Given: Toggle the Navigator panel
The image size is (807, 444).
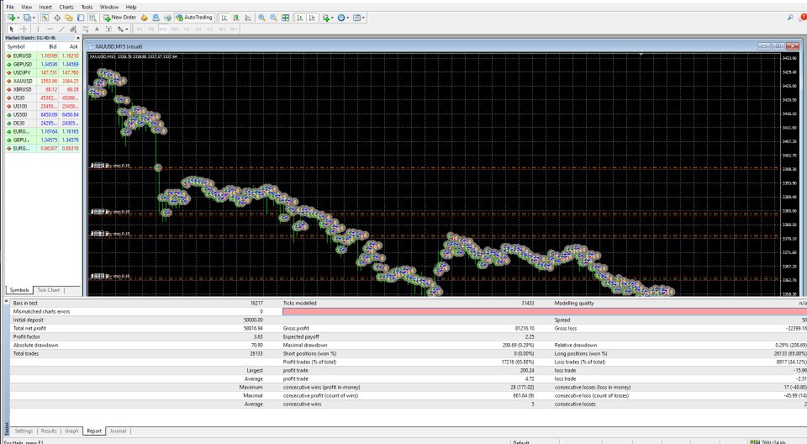Looking at the screenshot, I should [x=68, y=18].
